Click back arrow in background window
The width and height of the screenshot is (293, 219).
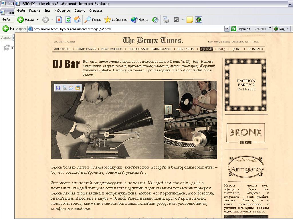6,29
